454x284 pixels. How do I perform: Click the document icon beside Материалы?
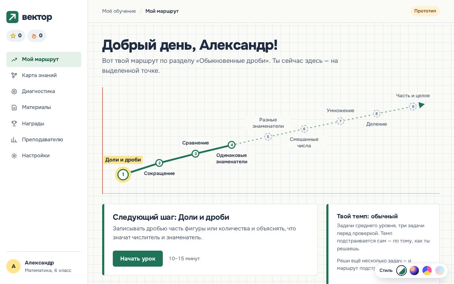[x=14, y=108]
